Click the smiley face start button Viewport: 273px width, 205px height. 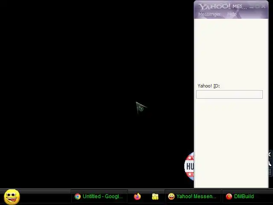12,197
